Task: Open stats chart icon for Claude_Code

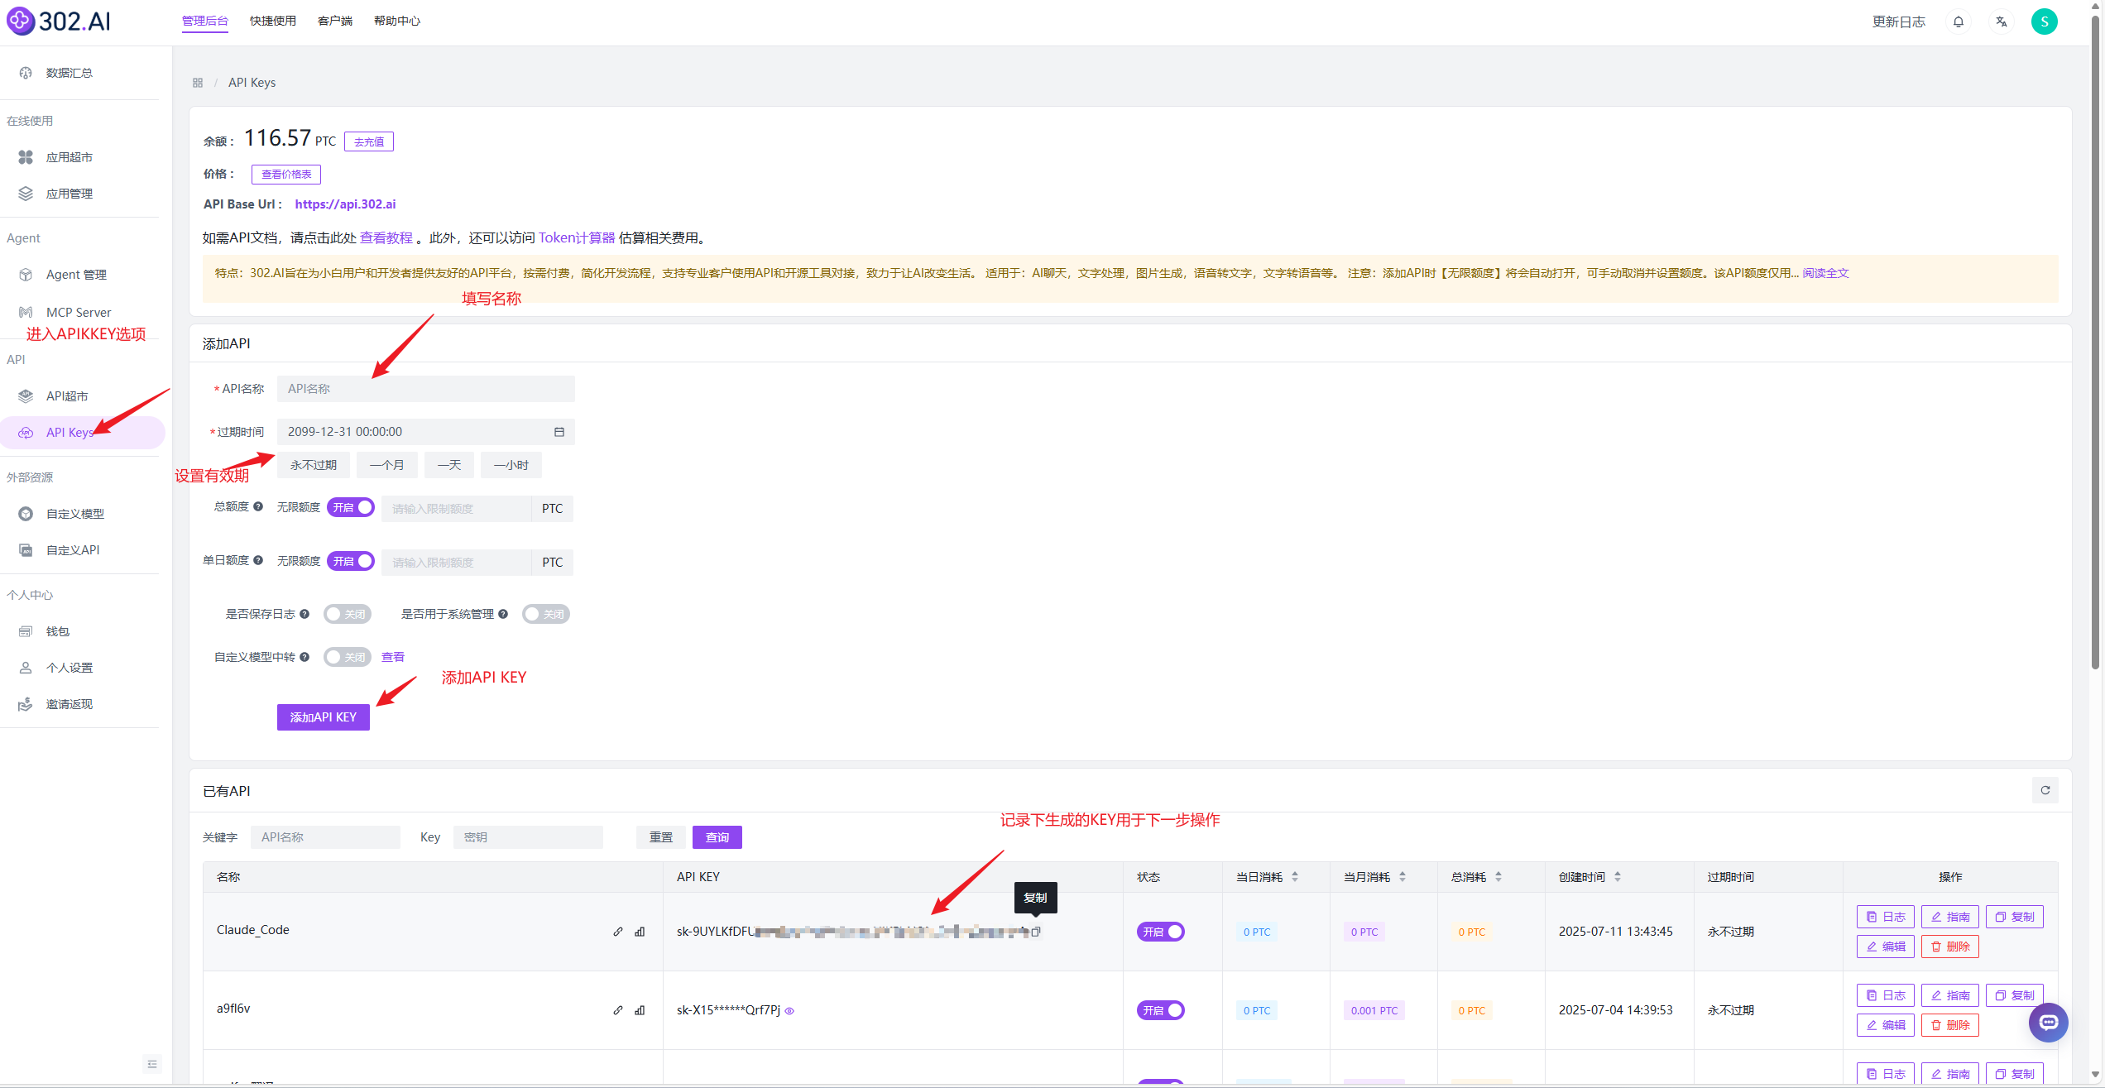Action: click(x=640, y=932)
